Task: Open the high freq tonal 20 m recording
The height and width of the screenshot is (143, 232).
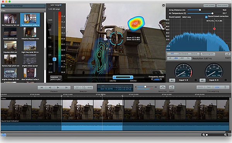Action: click(30, 47)
